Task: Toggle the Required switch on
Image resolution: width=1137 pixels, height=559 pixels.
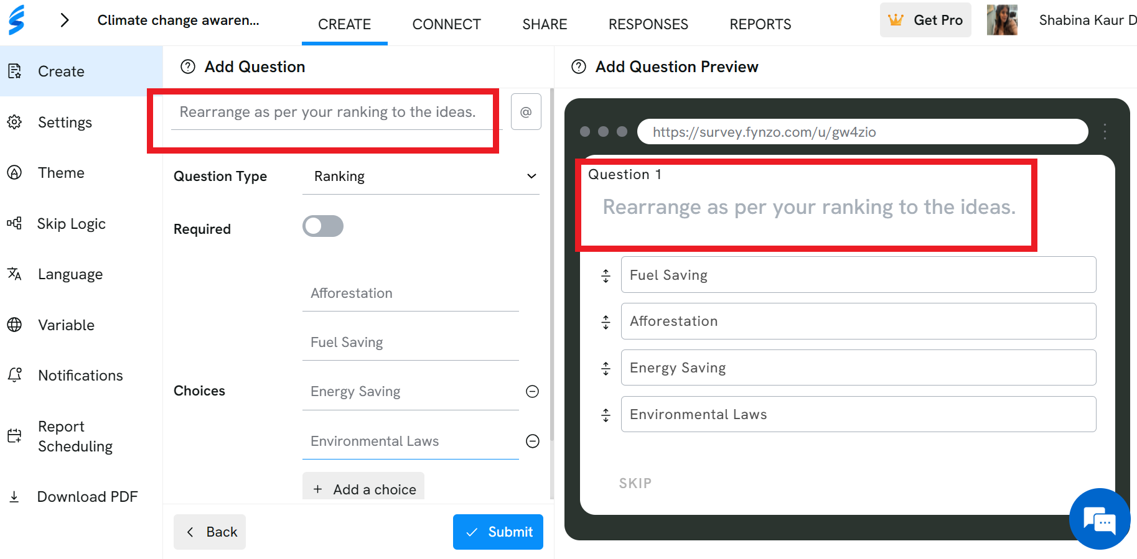Action: coord(323,226)
